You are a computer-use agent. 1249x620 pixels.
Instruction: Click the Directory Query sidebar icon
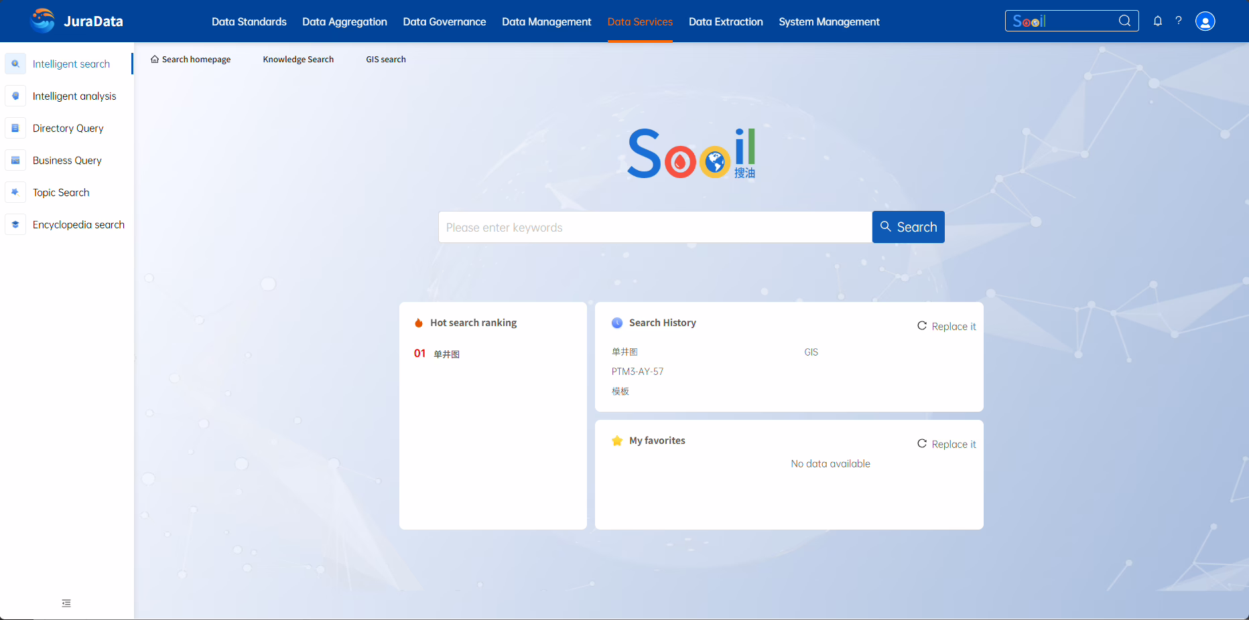[15, 128]
